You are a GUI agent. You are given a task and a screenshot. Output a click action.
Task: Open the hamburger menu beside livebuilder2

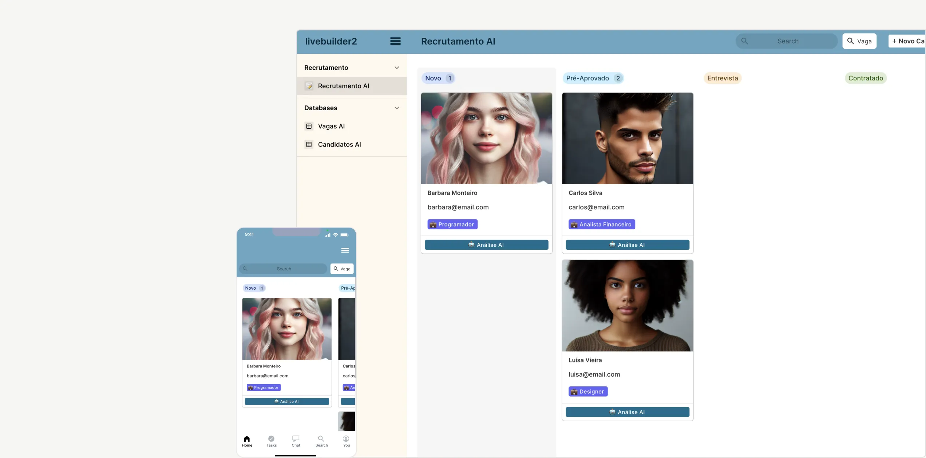point(395,41)
